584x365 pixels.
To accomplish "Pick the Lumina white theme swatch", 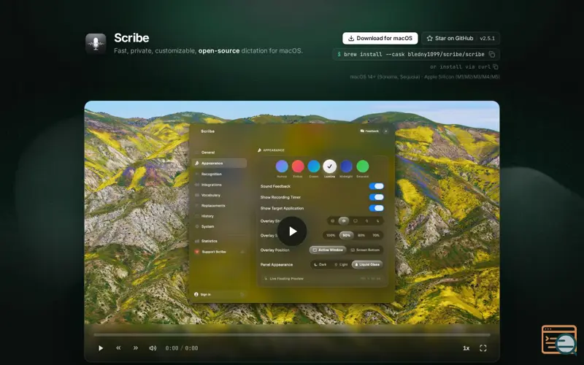I will tap(330, 166).
